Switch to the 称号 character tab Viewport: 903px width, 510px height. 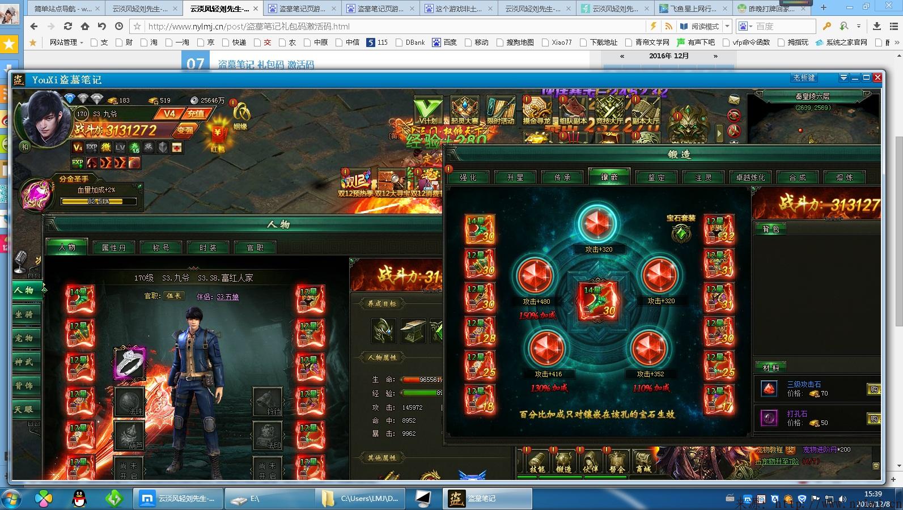[x=162, y=248]
